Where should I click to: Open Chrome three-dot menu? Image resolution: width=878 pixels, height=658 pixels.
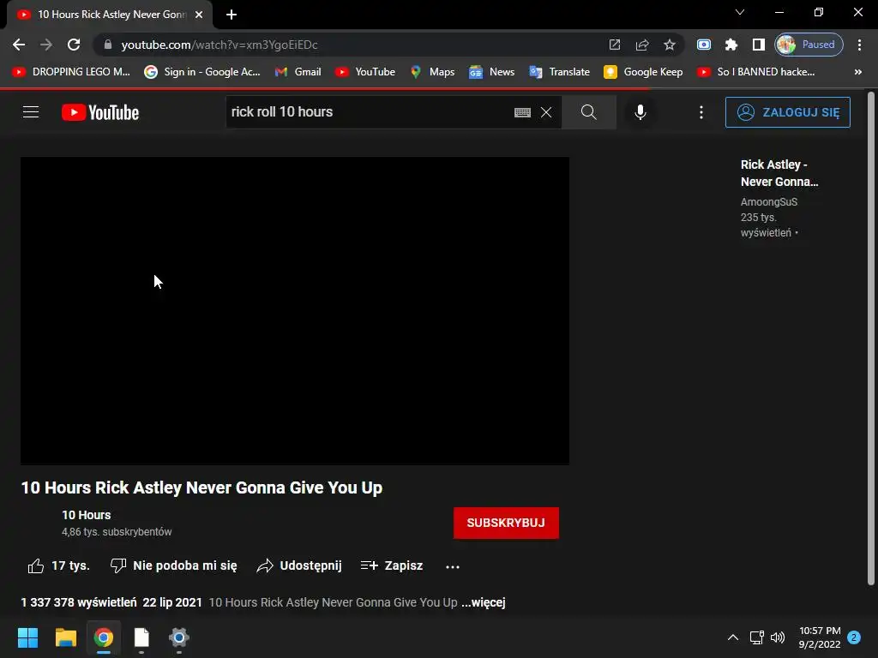[x=859, y=45]
